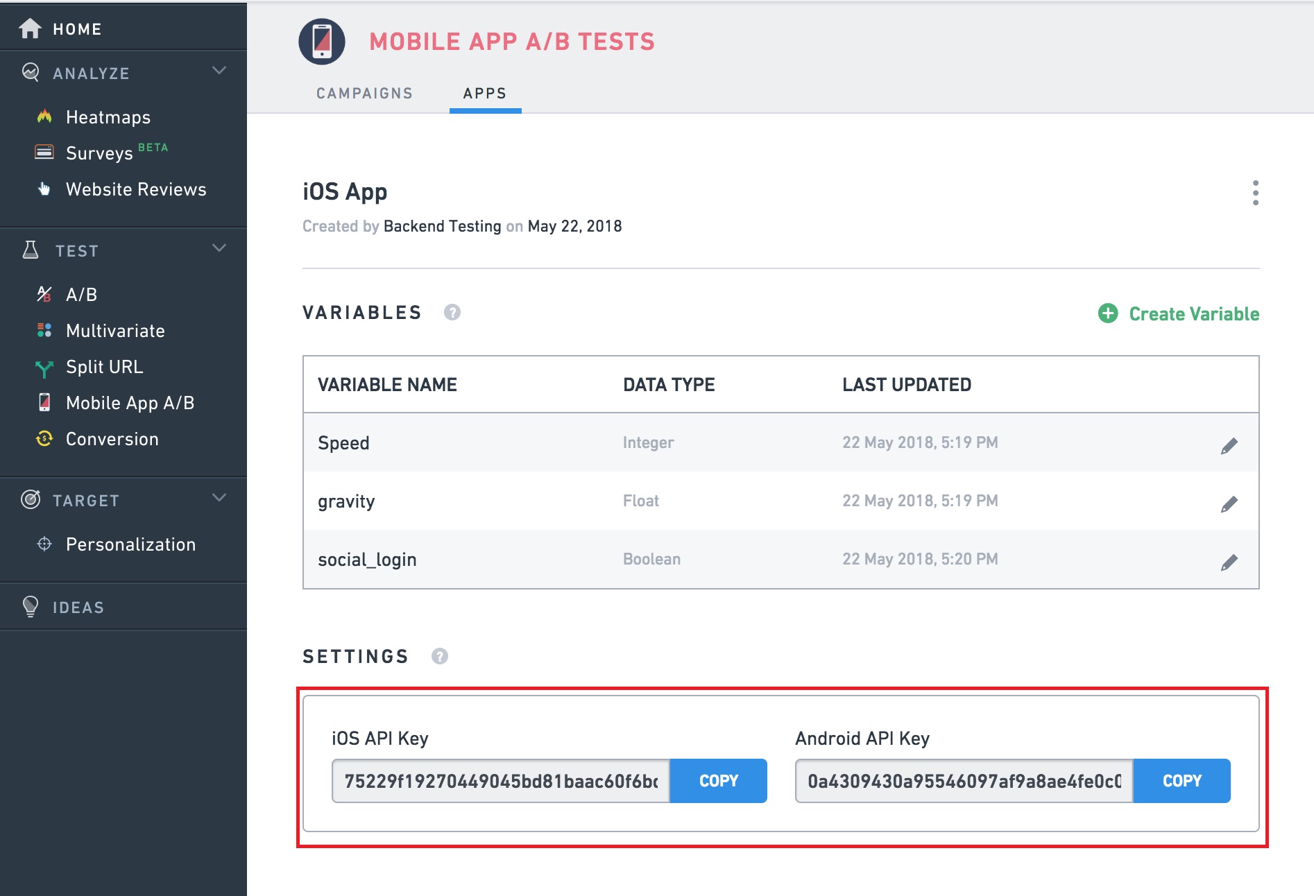This screenshot has height=896, width=1314.
Task: Open Split URL tests
Action: coord(104,367)
